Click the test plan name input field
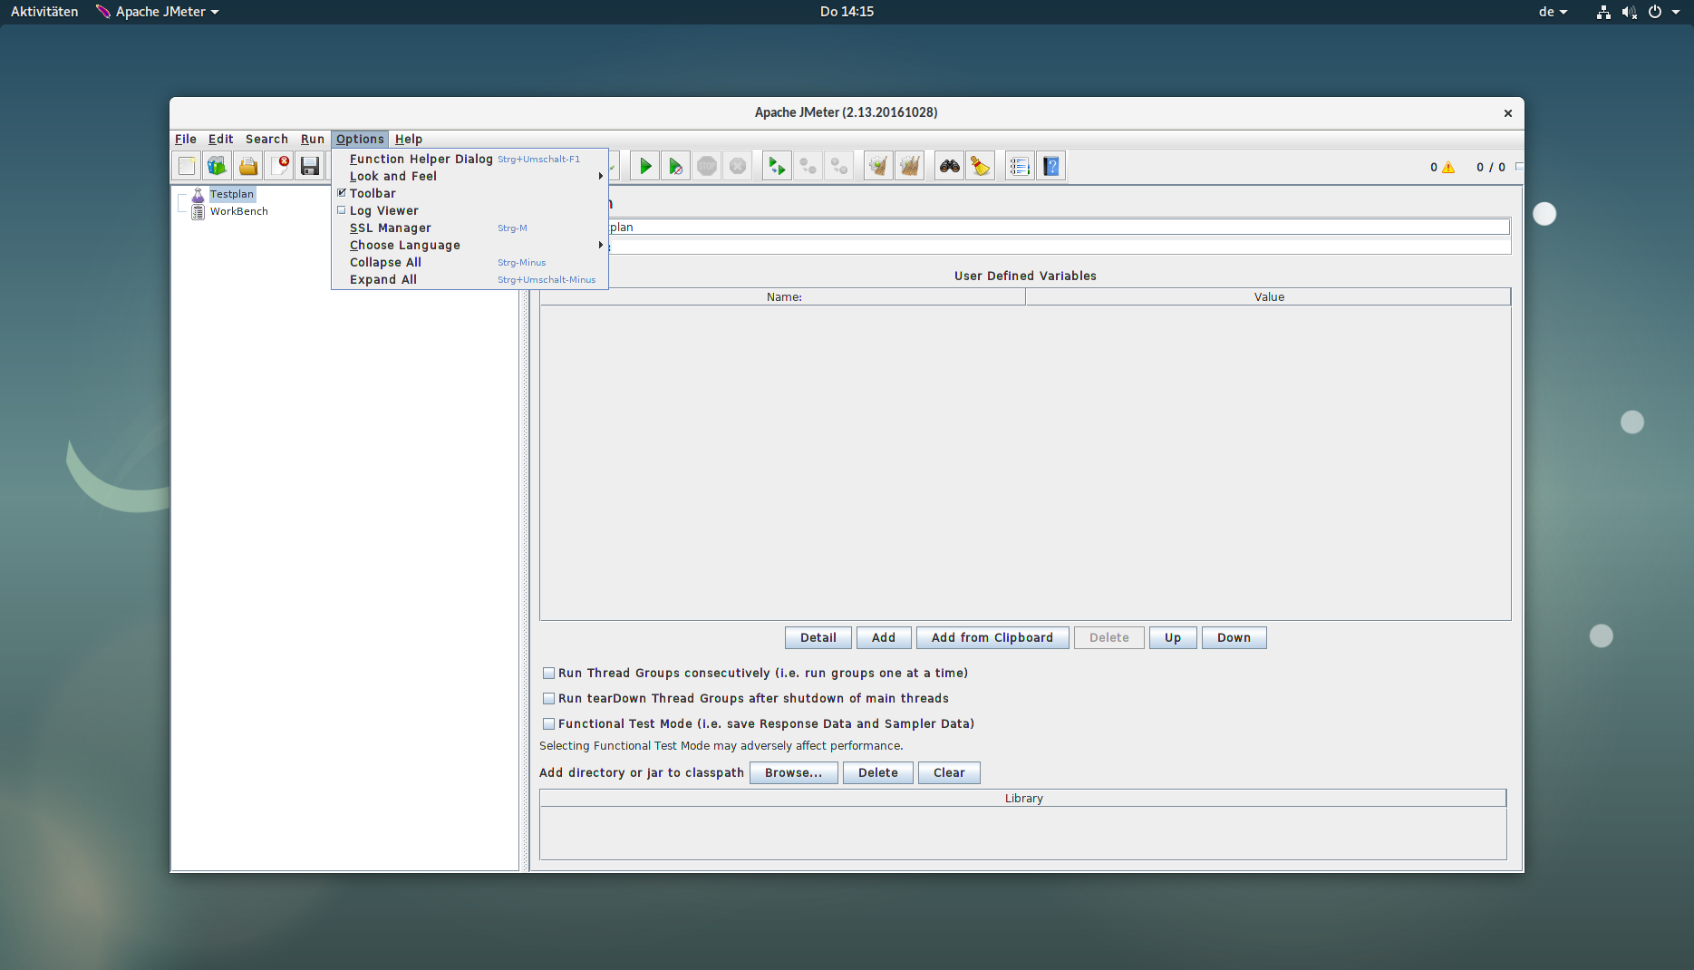The height and width of the screenshot is (970, 1694). [1059, 227]
